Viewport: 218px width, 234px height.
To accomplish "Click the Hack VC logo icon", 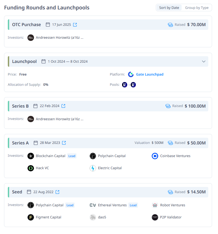I will [31, 168].
